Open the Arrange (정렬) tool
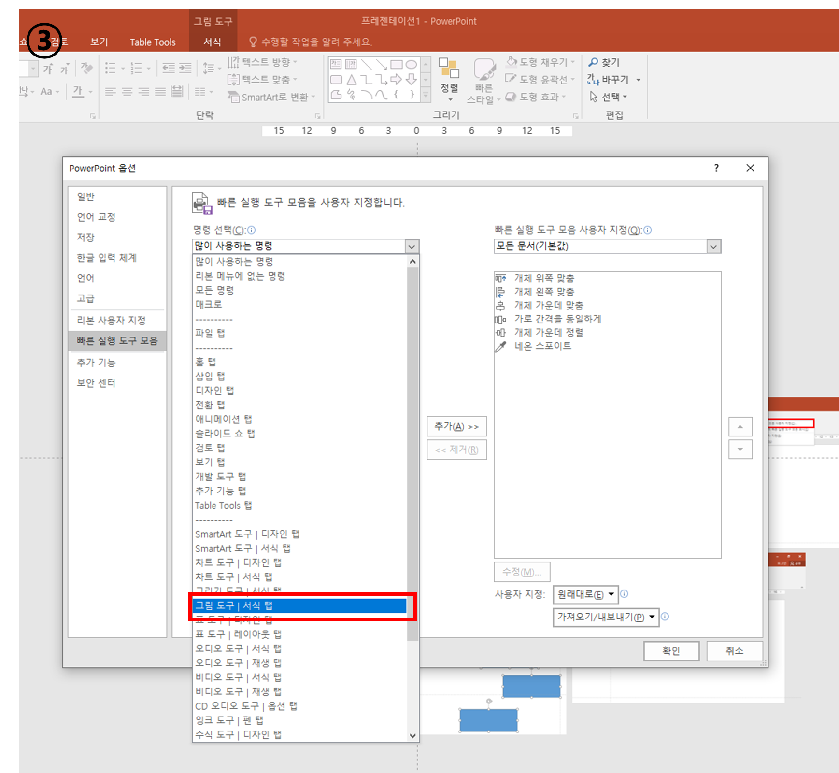 coord(449,80)
